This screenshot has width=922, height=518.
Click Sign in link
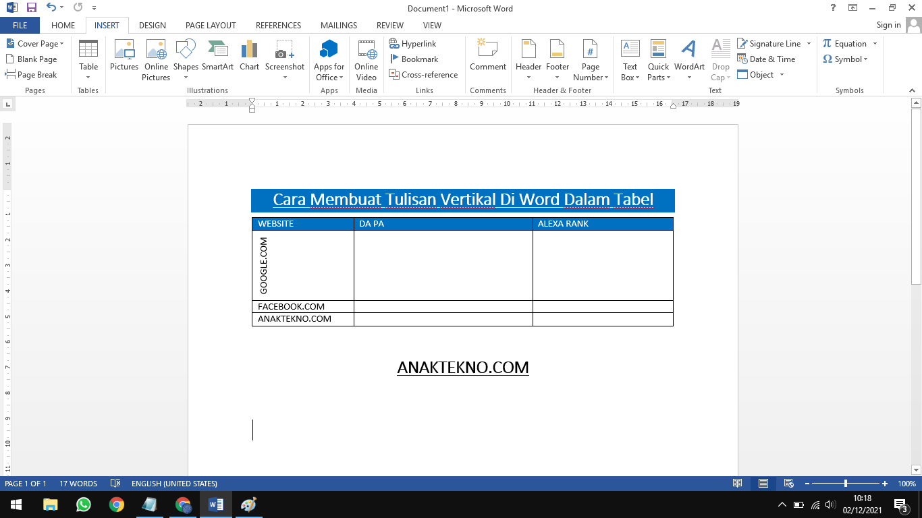888,25
